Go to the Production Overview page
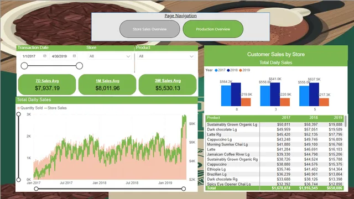Image resolution: width=354 pixels, height=199 pixels. coord(213,29)
